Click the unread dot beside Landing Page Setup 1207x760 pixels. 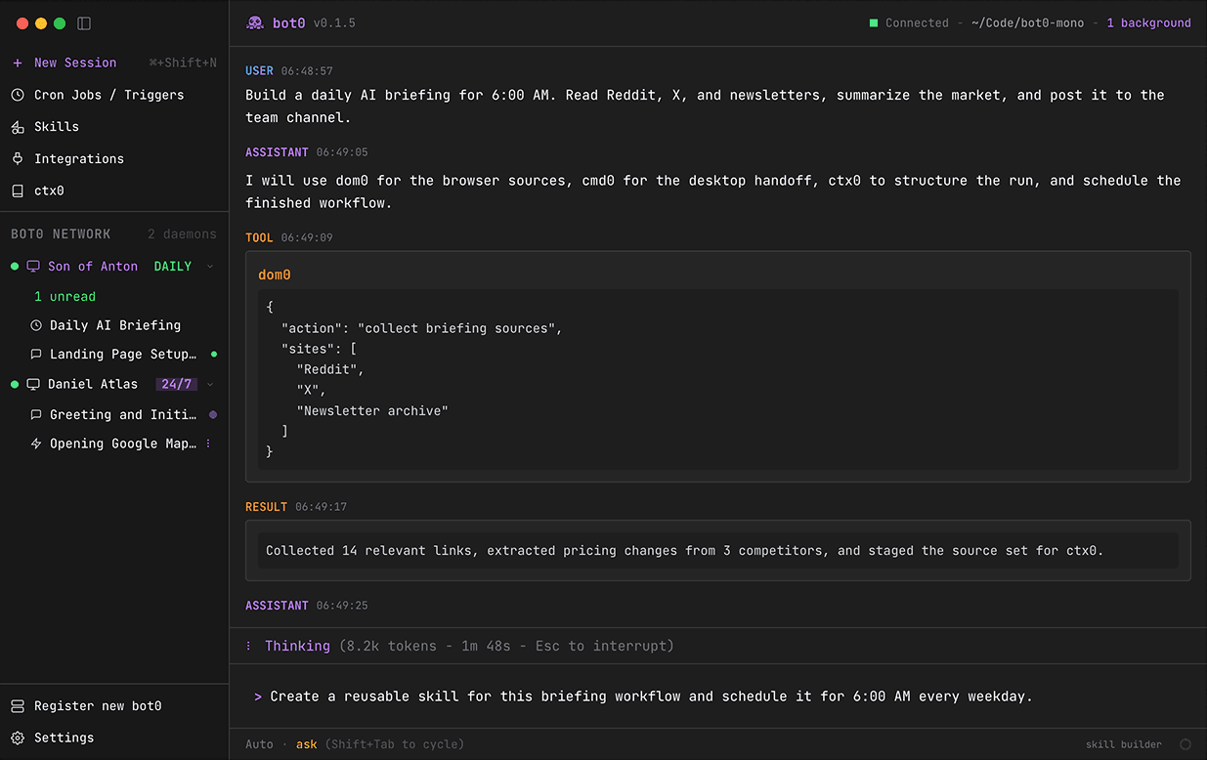(213, 354)
